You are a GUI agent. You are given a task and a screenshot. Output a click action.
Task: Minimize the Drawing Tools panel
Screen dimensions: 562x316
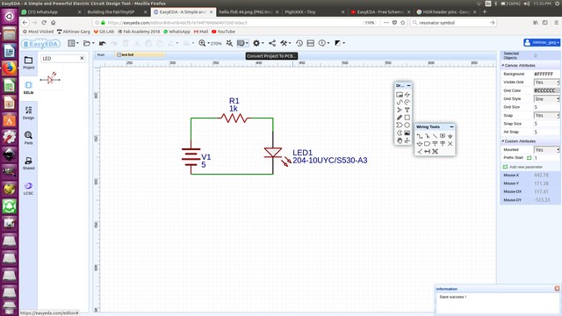point(408,86)
